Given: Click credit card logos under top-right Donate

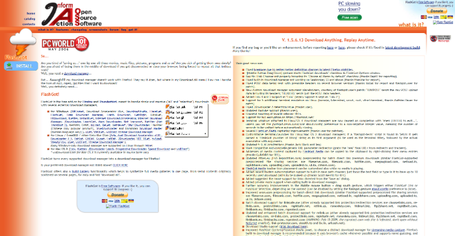Looking at the screenshot, I should pos(437,17).
